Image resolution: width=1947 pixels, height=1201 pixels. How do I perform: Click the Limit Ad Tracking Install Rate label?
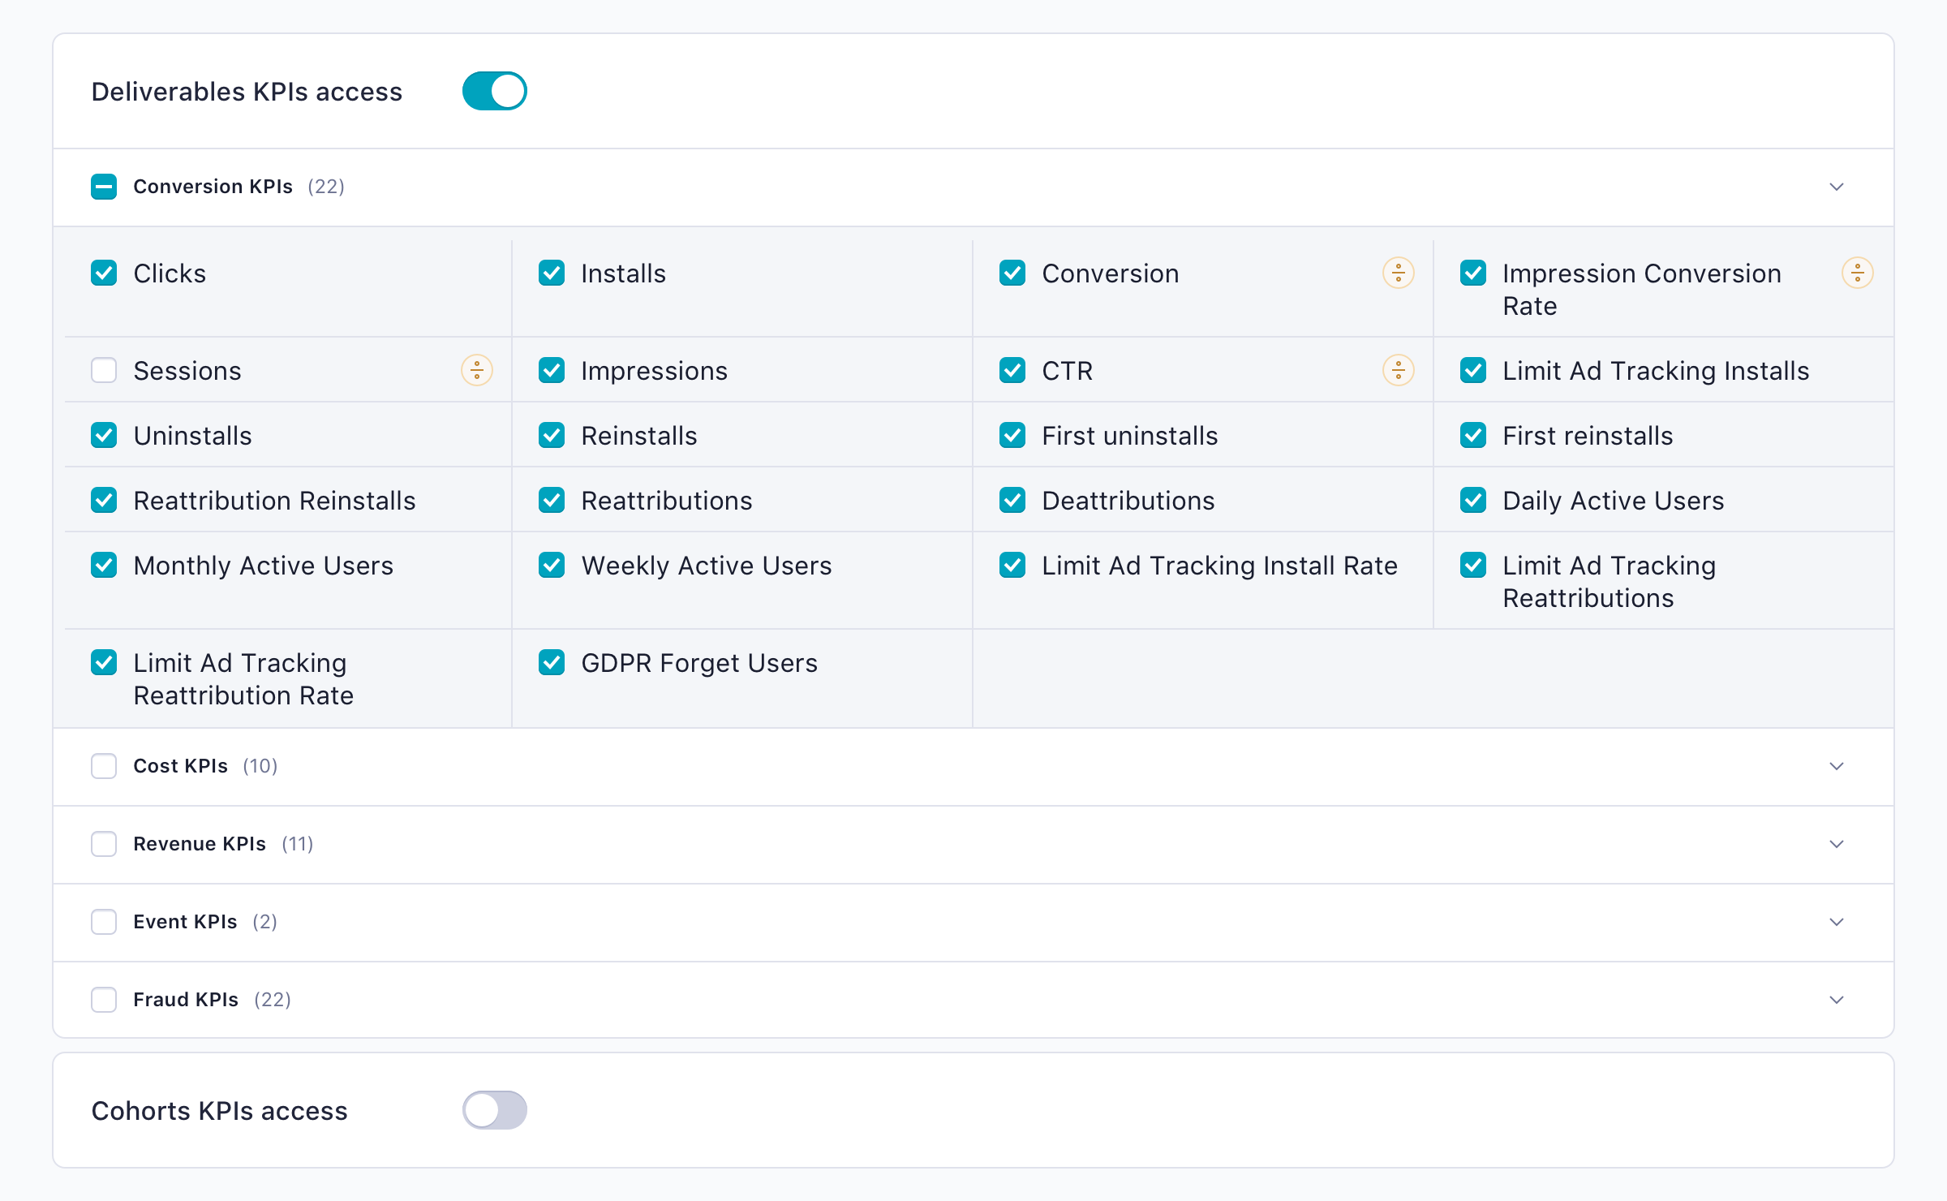click(1219, 566)
